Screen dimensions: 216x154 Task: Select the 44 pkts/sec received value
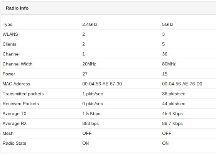point(174,104)
